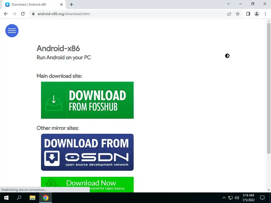The image size is (271, 203).
Task: Show hidden system tray icons
Action: click(x=224, y=198)
